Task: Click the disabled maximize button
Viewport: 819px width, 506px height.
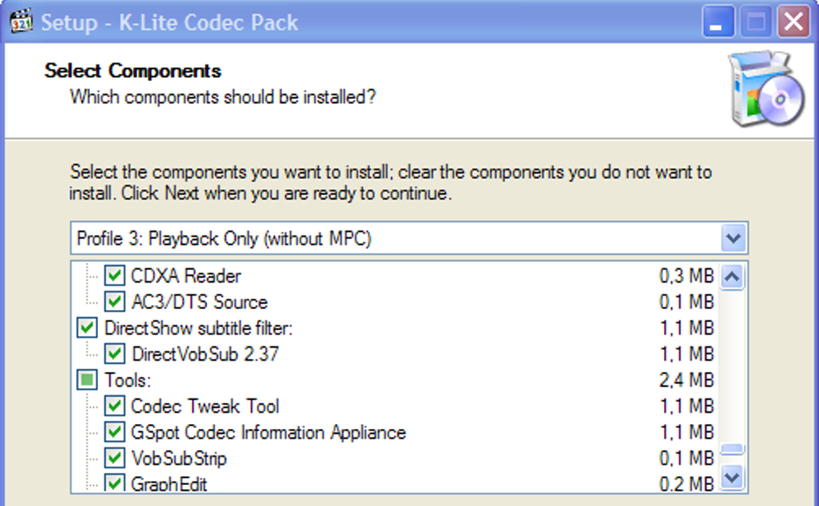Action: pos(756,22)
